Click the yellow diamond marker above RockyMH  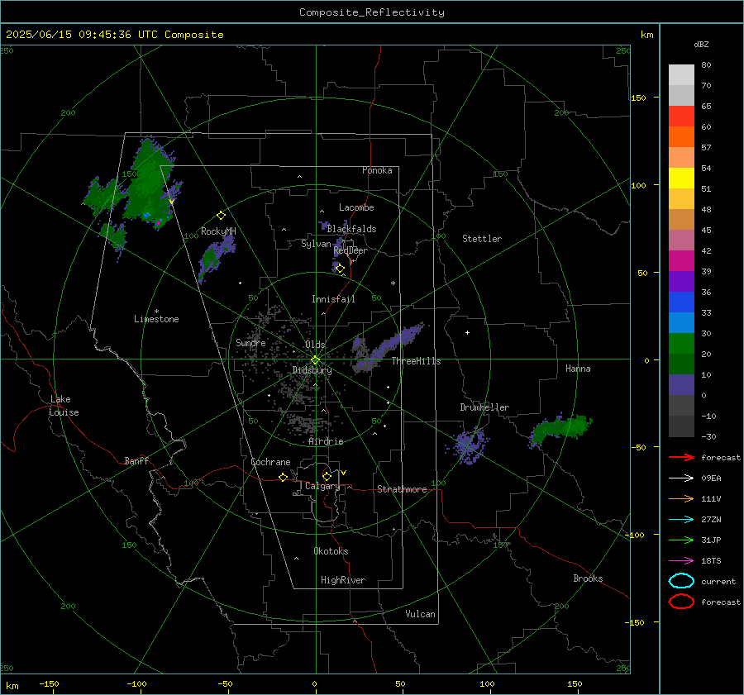point(221,216)
